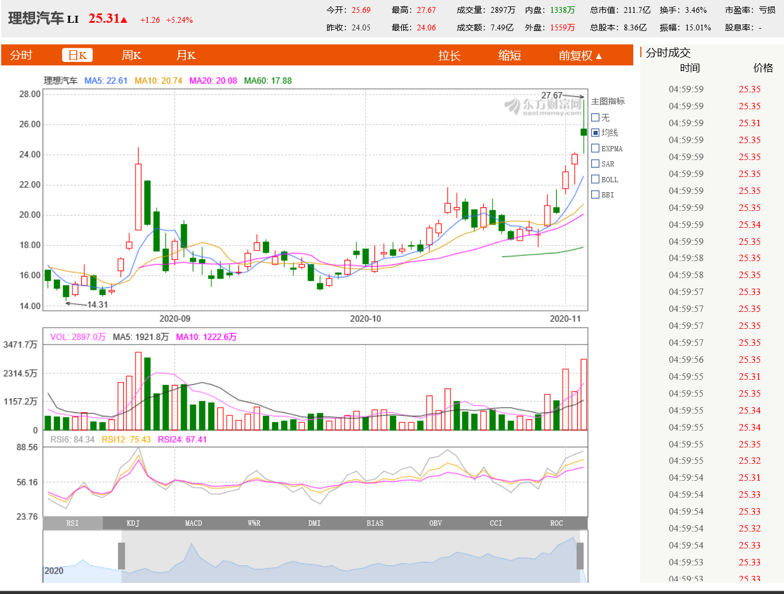Image resolution: width=784 pixels, height=594 pixels.
Task: Enable the BBI indicator checkbox
Action: click(595, 194)
